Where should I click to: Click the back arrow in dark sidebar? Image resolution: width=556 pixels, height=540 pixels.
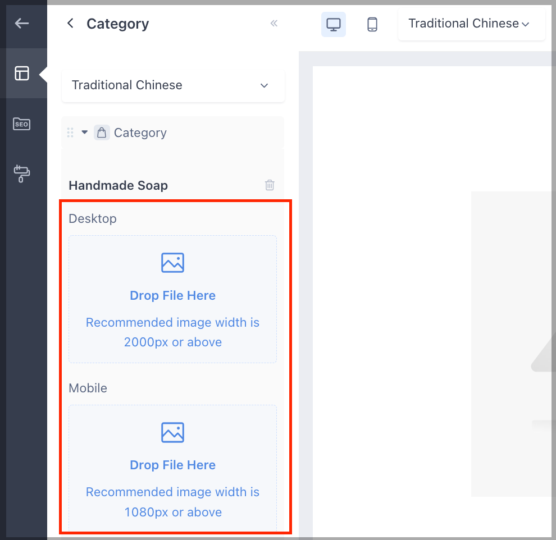click(x=22, y=24)
